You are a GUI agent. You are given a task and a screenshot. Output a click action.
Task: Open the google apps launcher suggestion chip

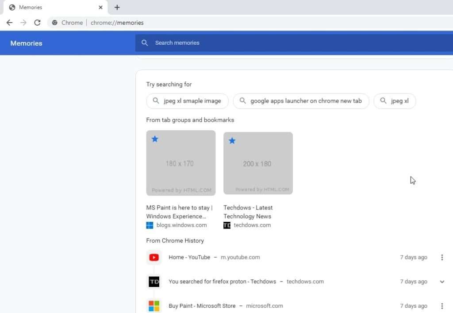301,101
